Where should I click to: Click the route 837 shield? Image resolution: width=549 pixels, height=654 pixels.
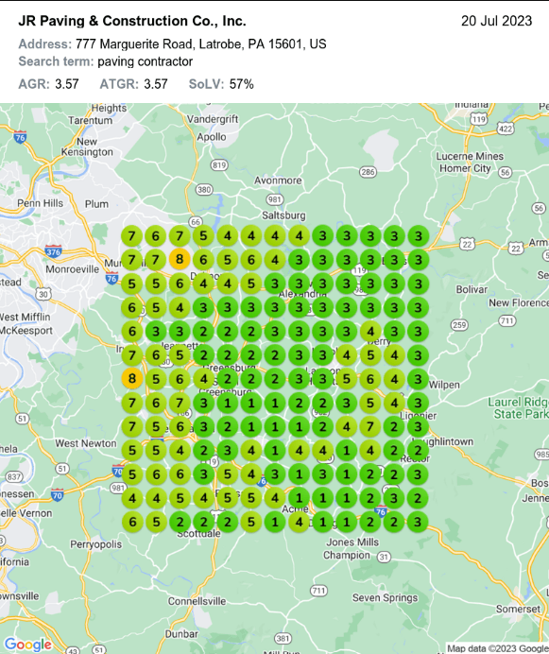pos(14,476)
